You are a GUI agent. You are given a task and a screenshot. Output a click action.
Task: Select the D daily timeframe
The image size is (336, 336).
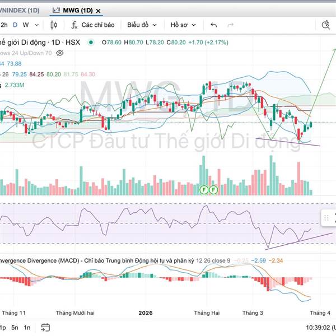pos(15,25)
